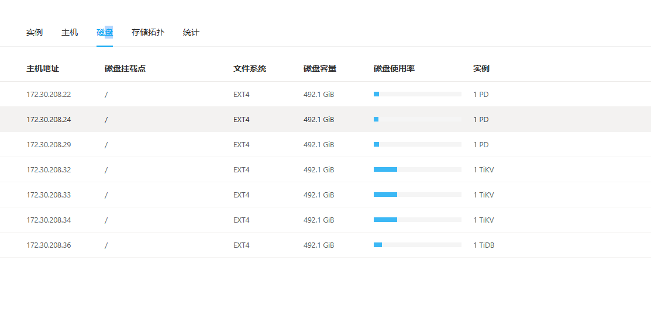The width and height of the screenshot is (651, 326).
Task: Open the 主机 tab
Action: [x=70, y=33]
